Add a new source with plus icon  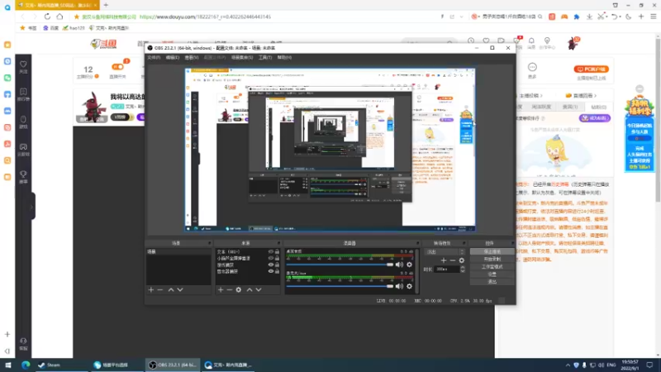point(221,290)
